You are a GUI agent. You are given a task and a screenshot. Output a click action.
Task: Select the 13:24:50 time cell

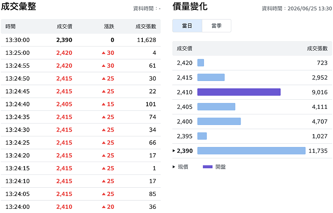tap(17, 78)
